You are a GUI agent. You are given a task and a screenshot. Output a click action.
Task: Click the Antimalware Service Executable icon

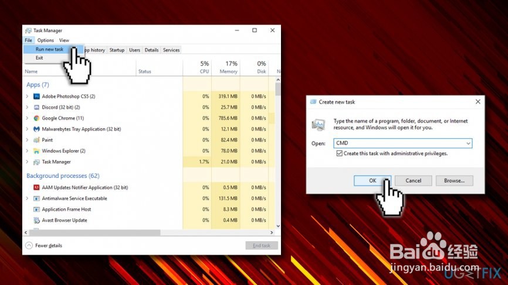click(x=36, y=198)
